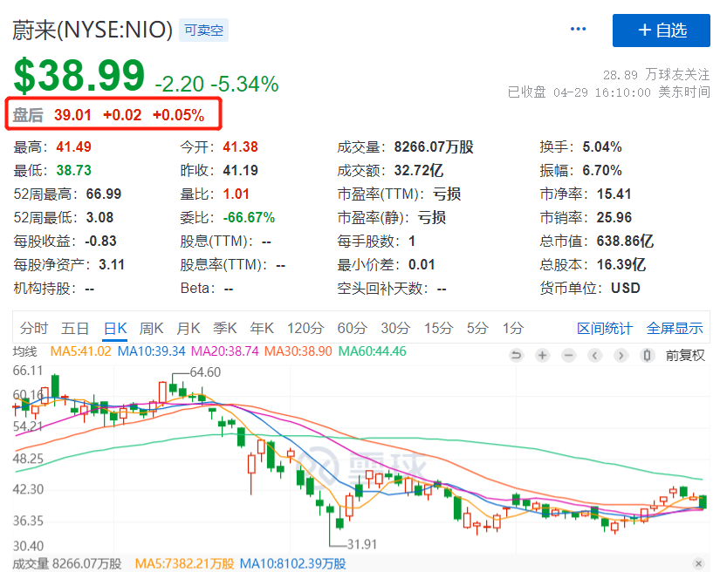Close the volume panel with X
This screenshot has width=720, height=572.
point(698,563)
